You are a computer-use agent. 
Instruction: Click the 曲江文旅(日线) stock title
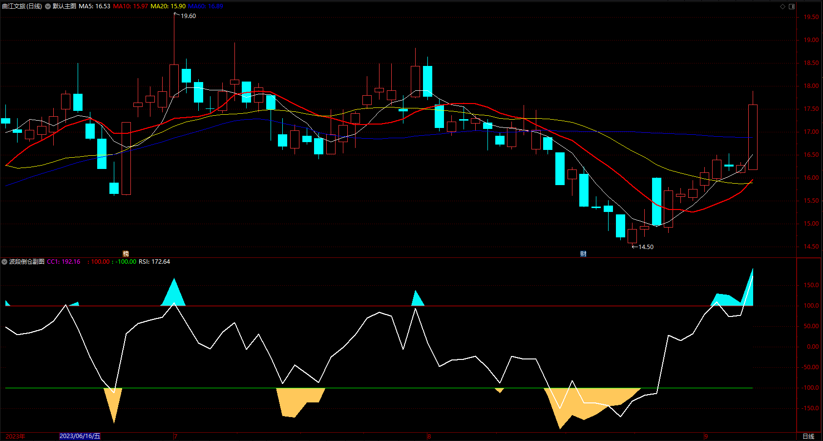point(22,6)
